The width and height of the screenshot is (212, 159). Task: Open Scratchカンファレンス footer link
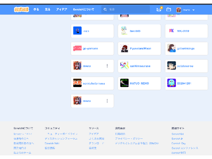click(185, 148)
